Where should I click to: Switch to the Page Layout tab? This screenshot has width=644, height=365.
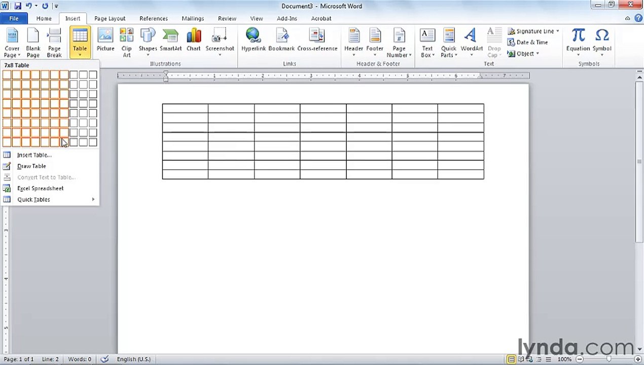110,18
